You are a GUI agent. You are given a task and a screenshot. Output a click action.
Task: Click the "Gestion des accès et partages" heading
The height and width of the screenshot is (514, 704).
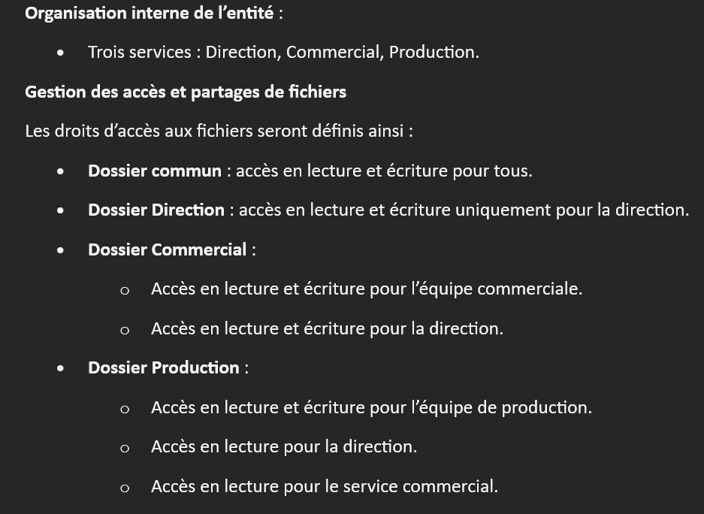click(186, 92)
